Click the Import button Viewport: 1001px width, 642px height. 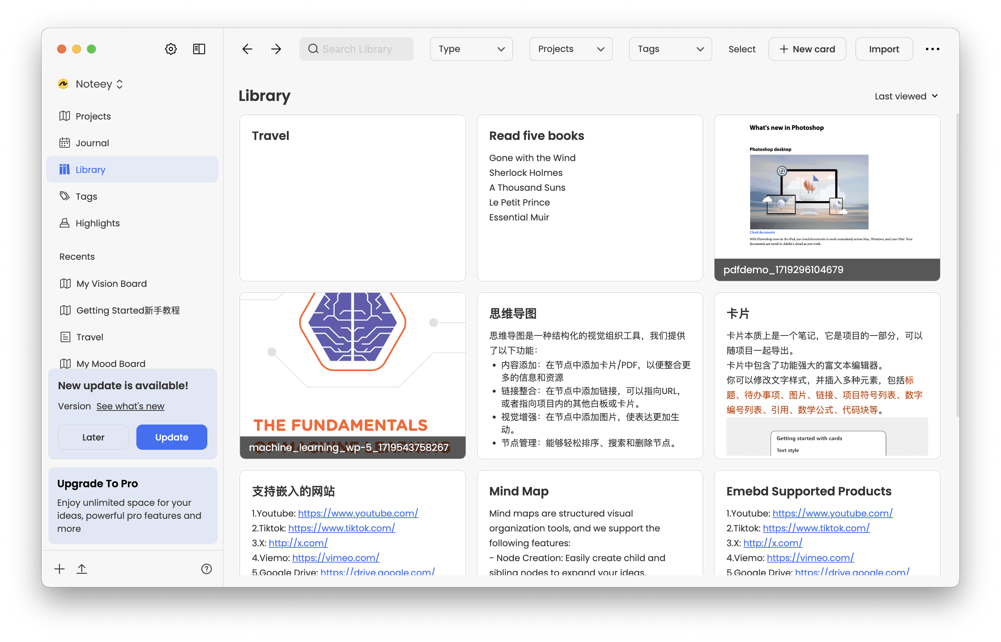[884, 49]
